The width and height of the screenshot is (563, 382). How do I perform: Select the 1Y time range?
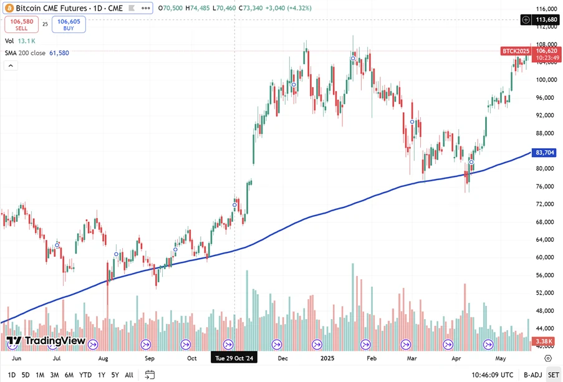[101, 375]
